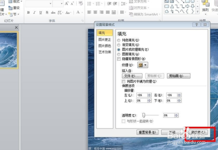The width and height of the screenshot is (218, 150).
Task: Select 图片或纹理填充 radio button
Action: pos(118,49)
